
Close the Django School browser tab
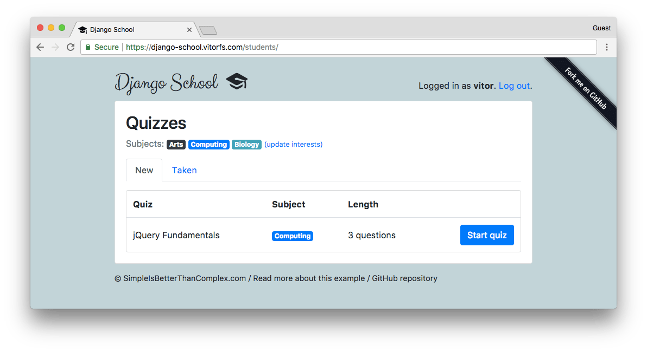(x=189, y=30)
